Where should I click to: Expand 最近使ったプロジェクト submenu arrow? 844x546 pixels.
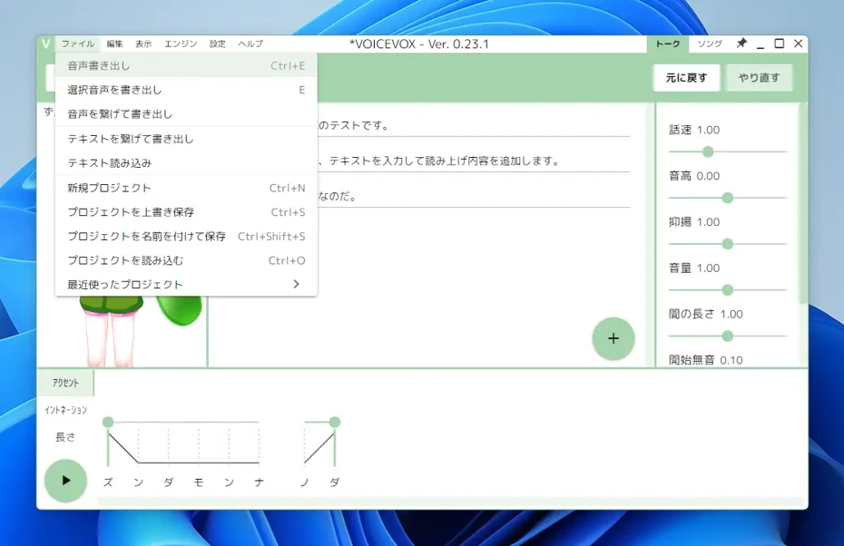(x=296, y=284)
